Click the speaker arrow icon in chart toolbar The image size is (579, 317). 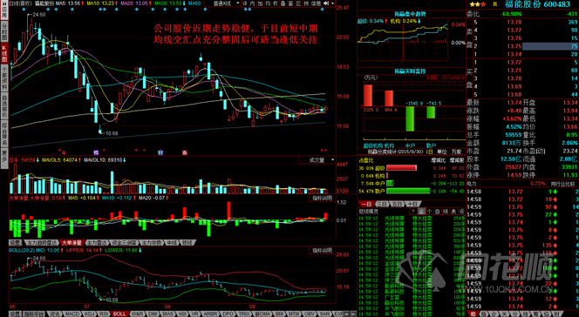pos(326,3)
